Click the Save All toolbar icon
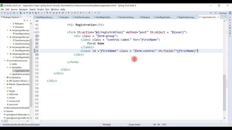 click(x=11, y=13)
